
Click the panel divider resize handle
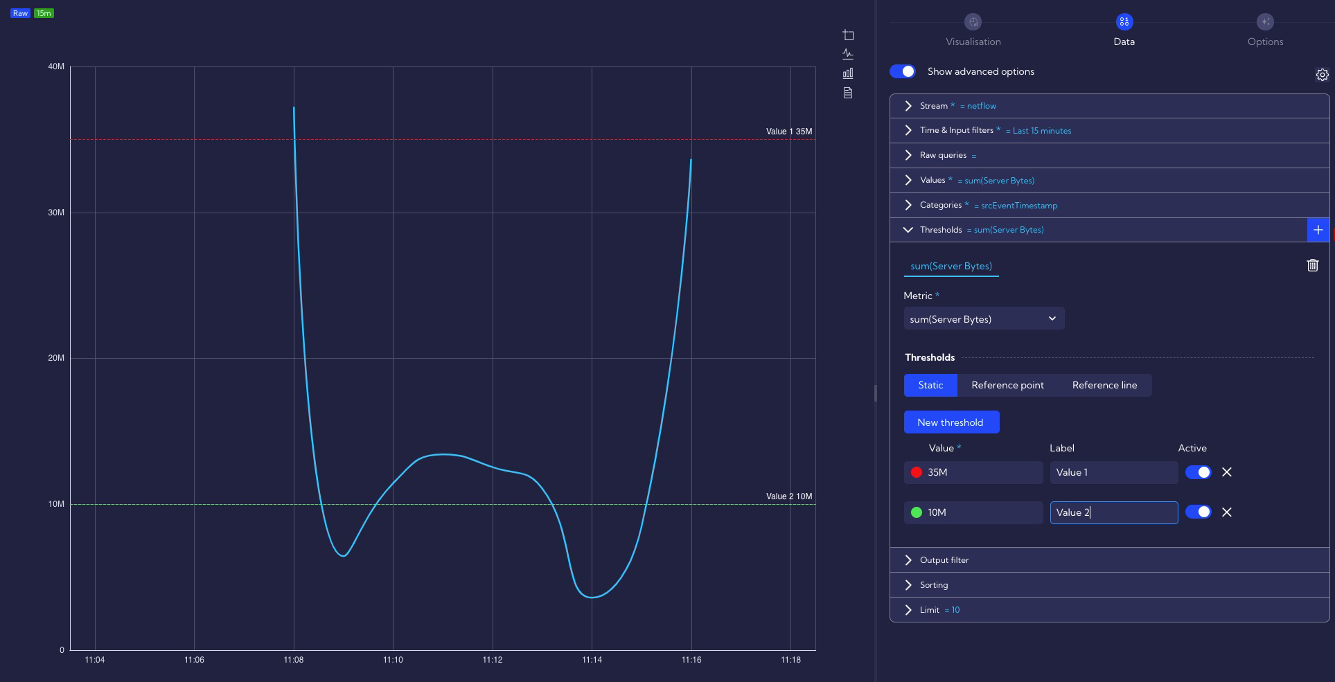pyautogui.click(x=876, y=393)
